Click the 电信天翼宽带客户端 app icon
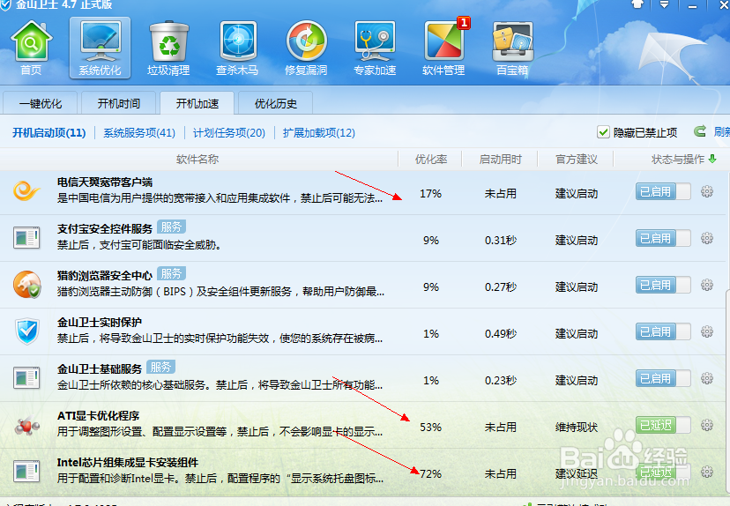730x506 pixels. pos(26,191)
